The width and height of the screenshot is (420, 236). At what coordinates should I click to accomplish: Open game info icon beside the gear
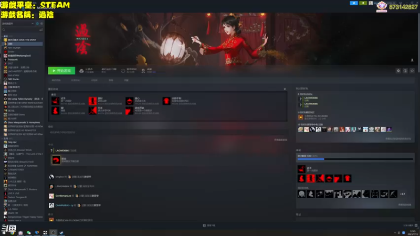point(405,71)
